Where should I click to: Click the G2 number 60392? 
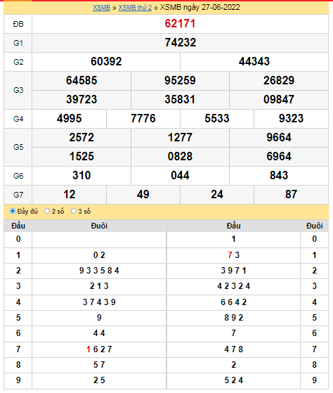[106, 62]
